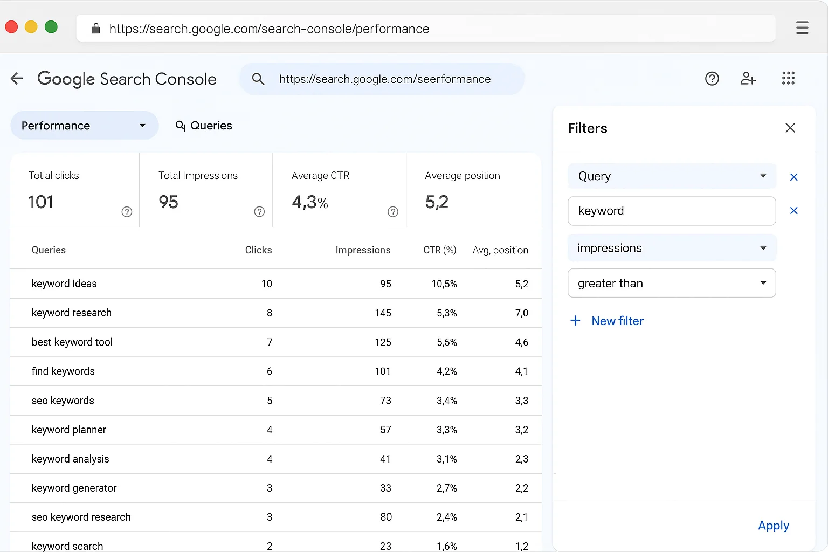
Task: Close the Filters panel
Action: tap(790, 128)
